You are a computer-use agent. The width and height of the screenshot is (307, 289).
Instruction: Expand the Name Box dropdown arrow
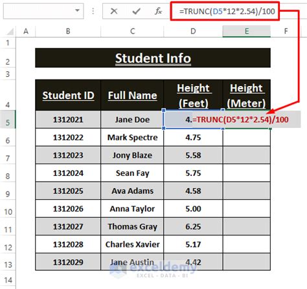77,10
